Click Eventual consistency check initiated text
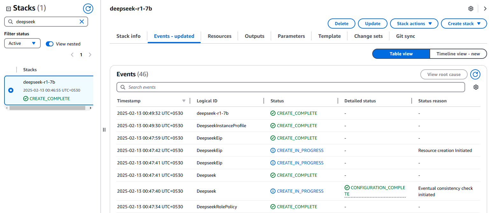This screenshot has height=213, width=489. point(445,191)
